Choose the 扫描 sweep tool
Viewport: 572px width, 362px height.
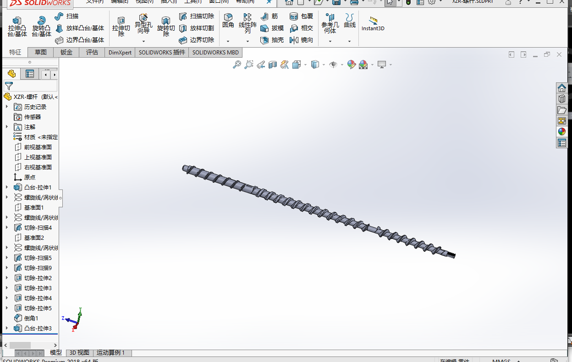[x=66, y=16]
